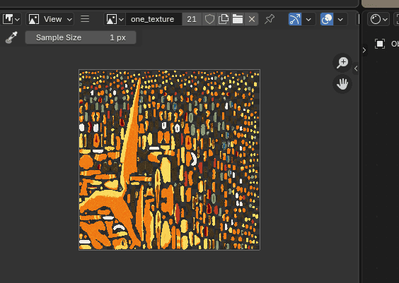
Task: Expand overlay options dropdown arrow
Action: tap(340, 19)
